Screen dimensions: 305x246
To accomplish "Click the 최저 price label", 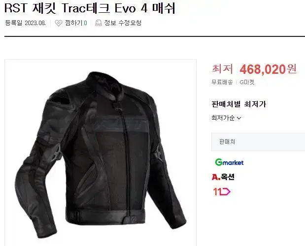I will (x=222, y=69).
